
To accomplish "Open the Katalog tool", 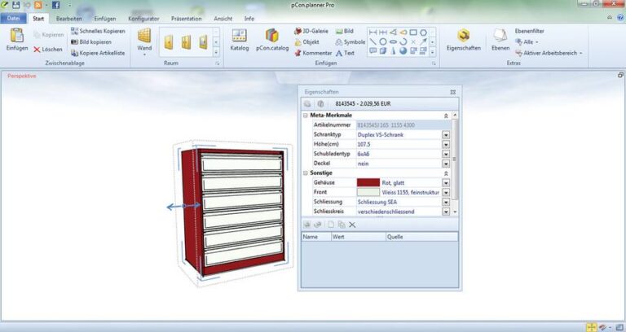I will click(x=240, y=40).
